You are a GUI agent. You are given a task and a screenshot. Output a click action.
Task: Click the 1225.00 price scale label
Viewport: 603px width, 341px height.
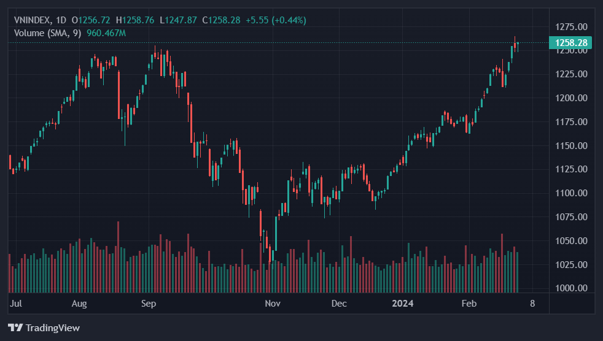point(572,74)
